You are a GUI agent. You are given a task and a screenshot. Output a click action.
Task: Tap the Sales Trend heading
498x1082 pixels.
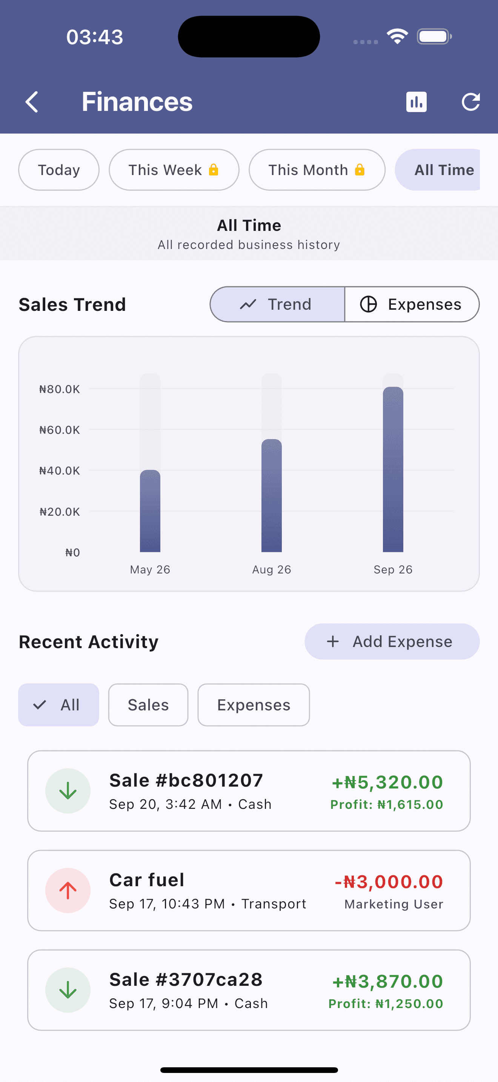pyautogui.click(x=72, y=304)
